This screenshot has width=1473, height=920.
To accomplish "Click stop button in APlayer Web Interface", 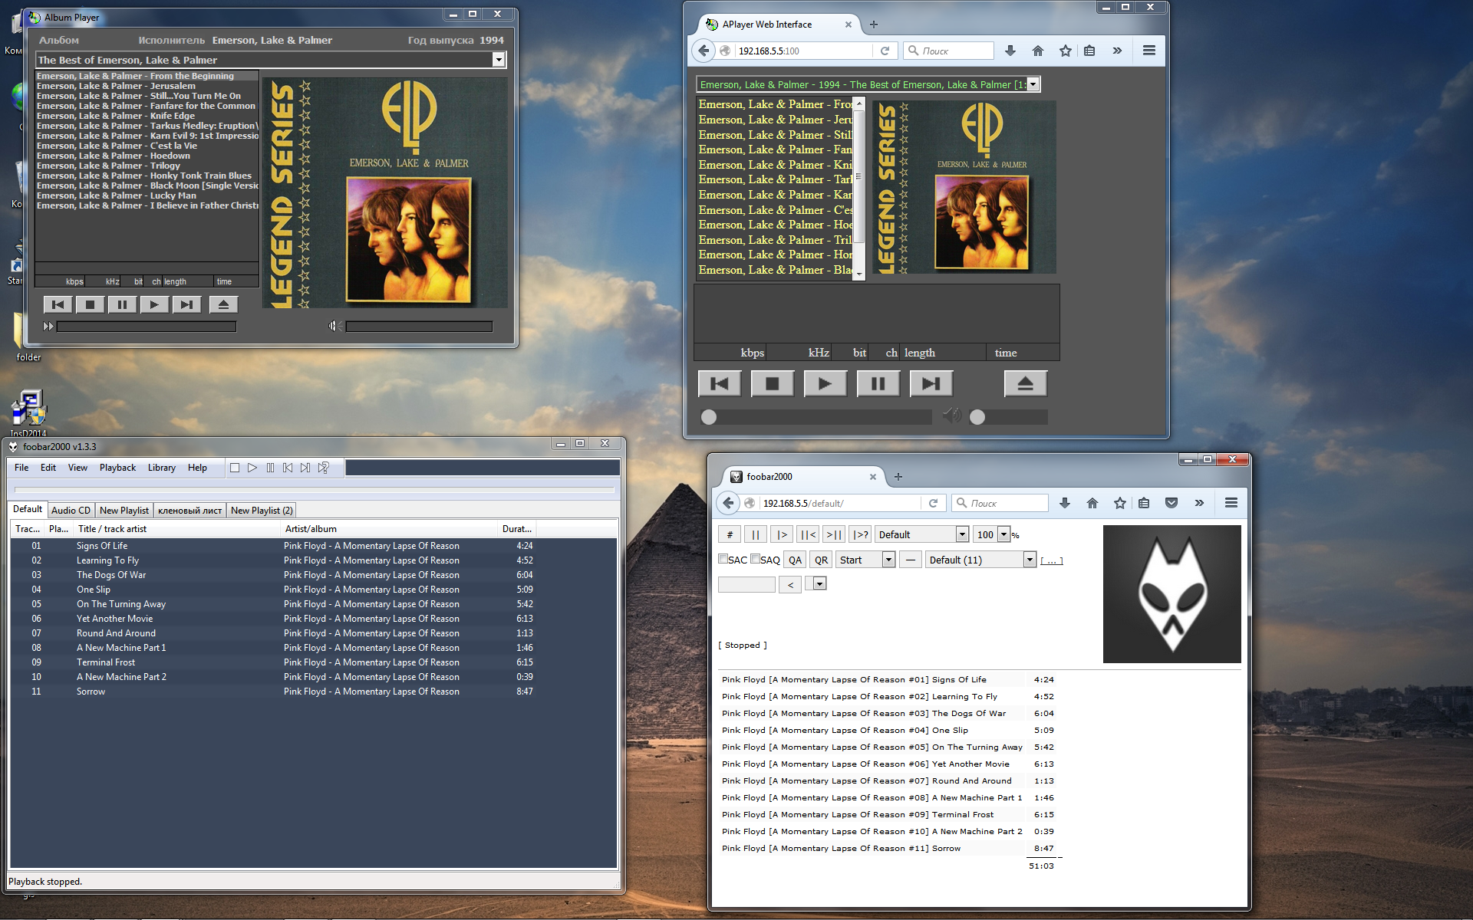I will [772, 383].
